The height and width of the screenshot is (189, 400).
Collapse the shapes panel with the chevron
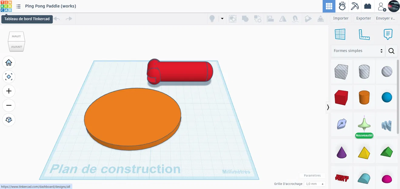[x=328, y=107]
